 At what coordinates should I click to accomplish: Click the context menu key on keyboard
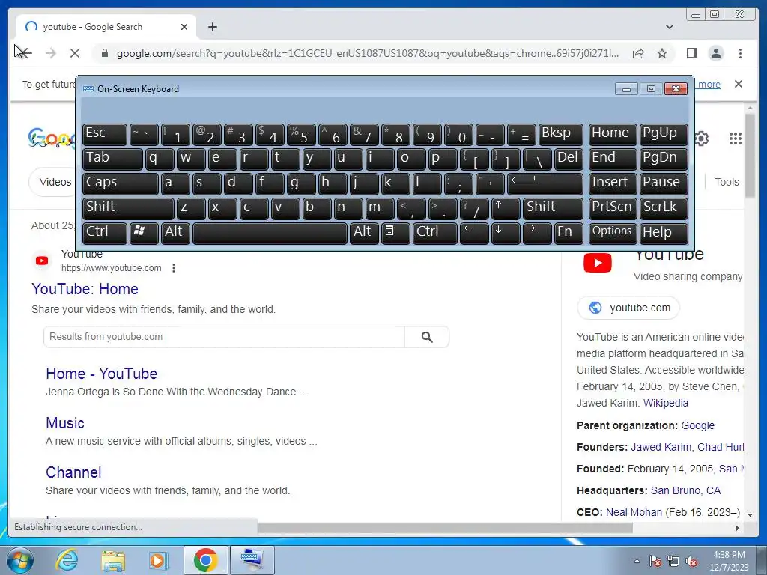[395, 232]
